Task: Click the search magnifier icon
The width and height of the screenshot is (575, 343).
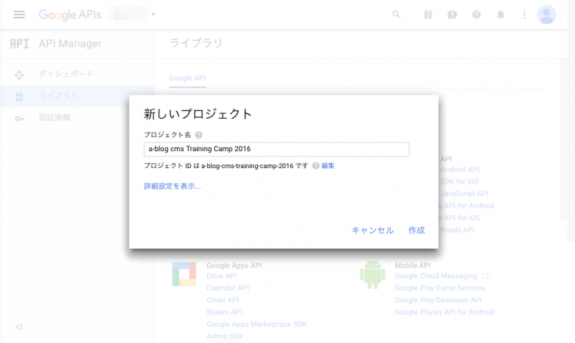Action: 397,15
